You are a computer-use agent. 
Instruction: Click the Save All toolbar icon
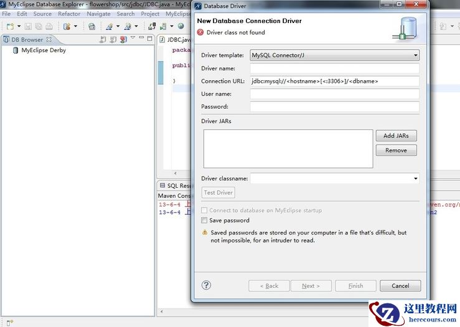[39, 26]
